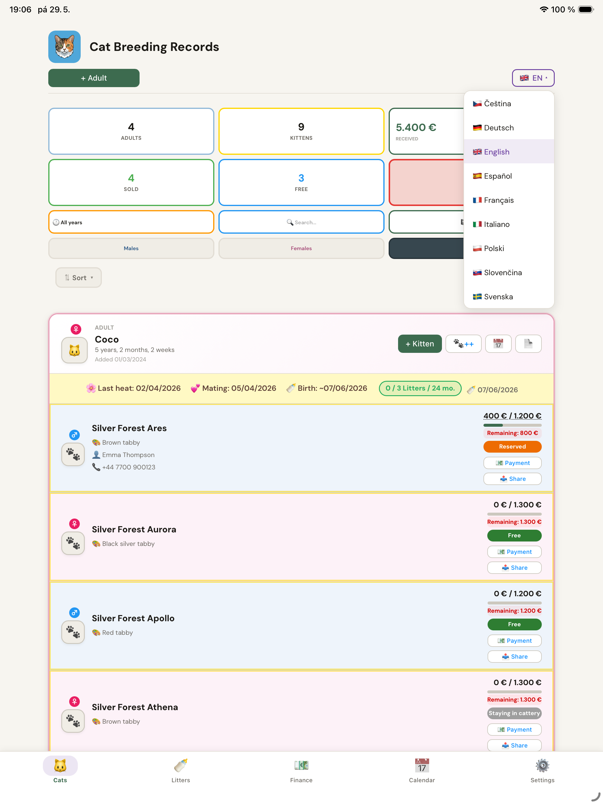Open Payment for Silver Forest Apollo
Viewport: 603px width, 804px height.
click(x=514, y=640)
